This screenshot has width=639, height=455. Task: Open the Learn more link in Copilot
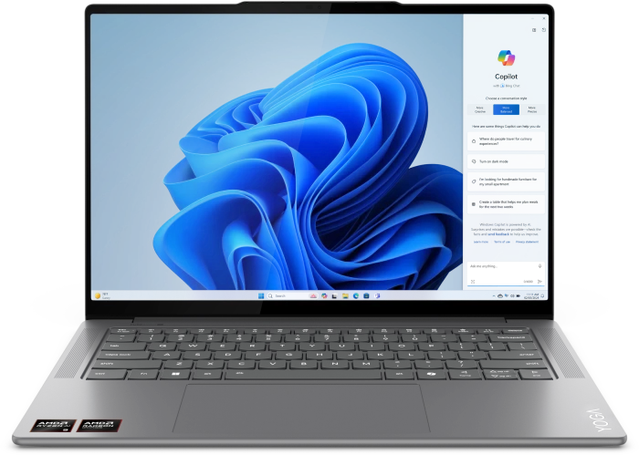tap(481, 242)
